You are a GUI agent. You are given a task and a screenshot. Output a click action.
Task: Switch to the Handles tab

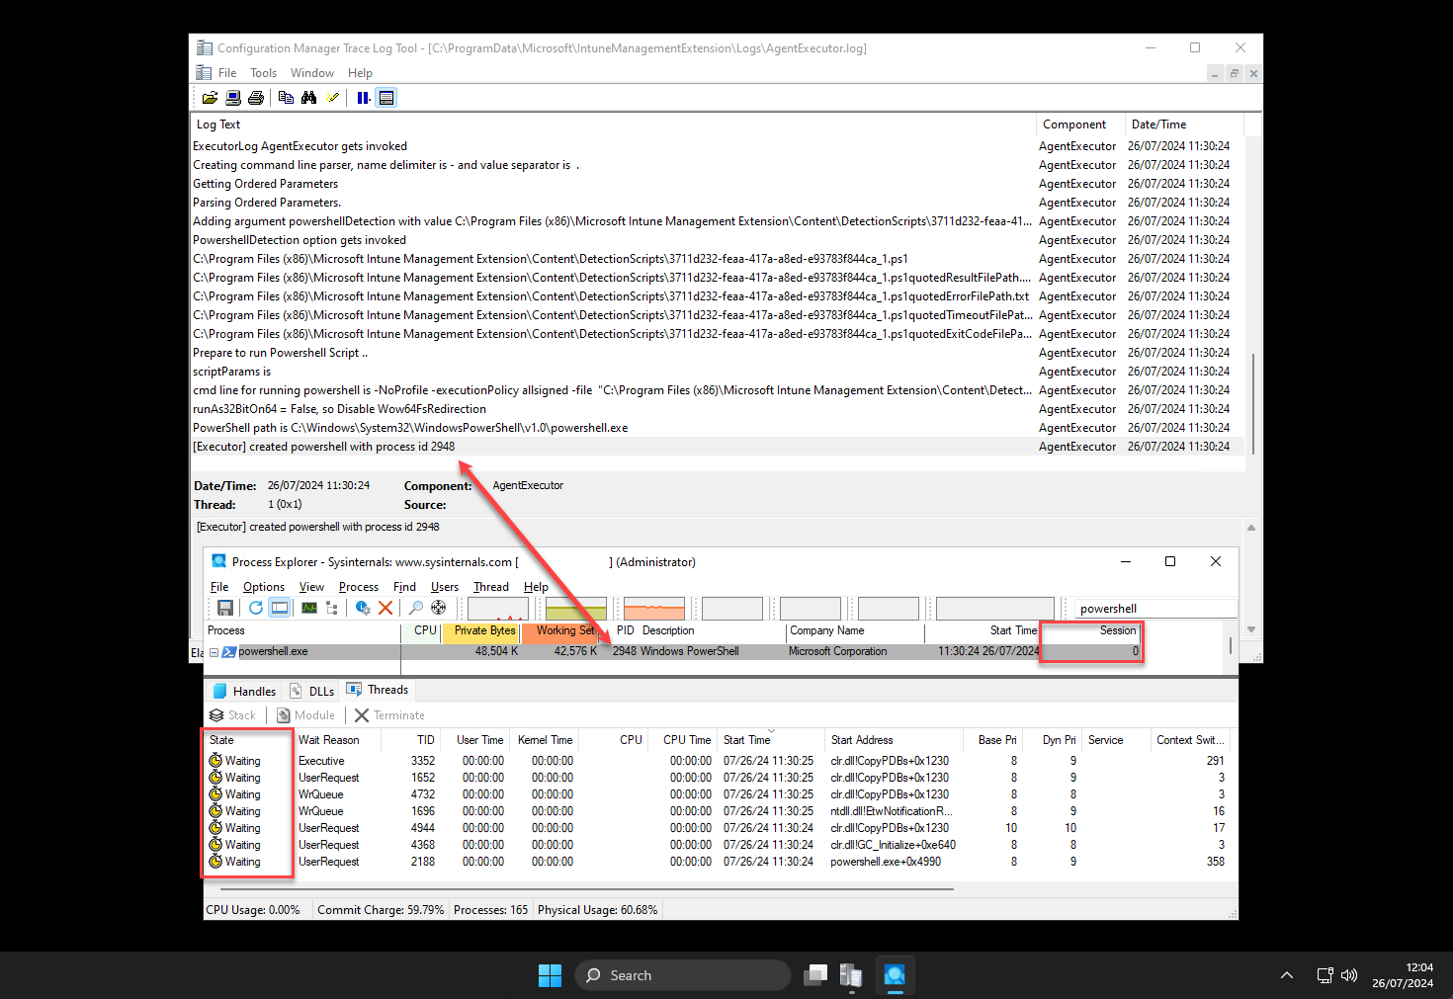click(245, 691)
